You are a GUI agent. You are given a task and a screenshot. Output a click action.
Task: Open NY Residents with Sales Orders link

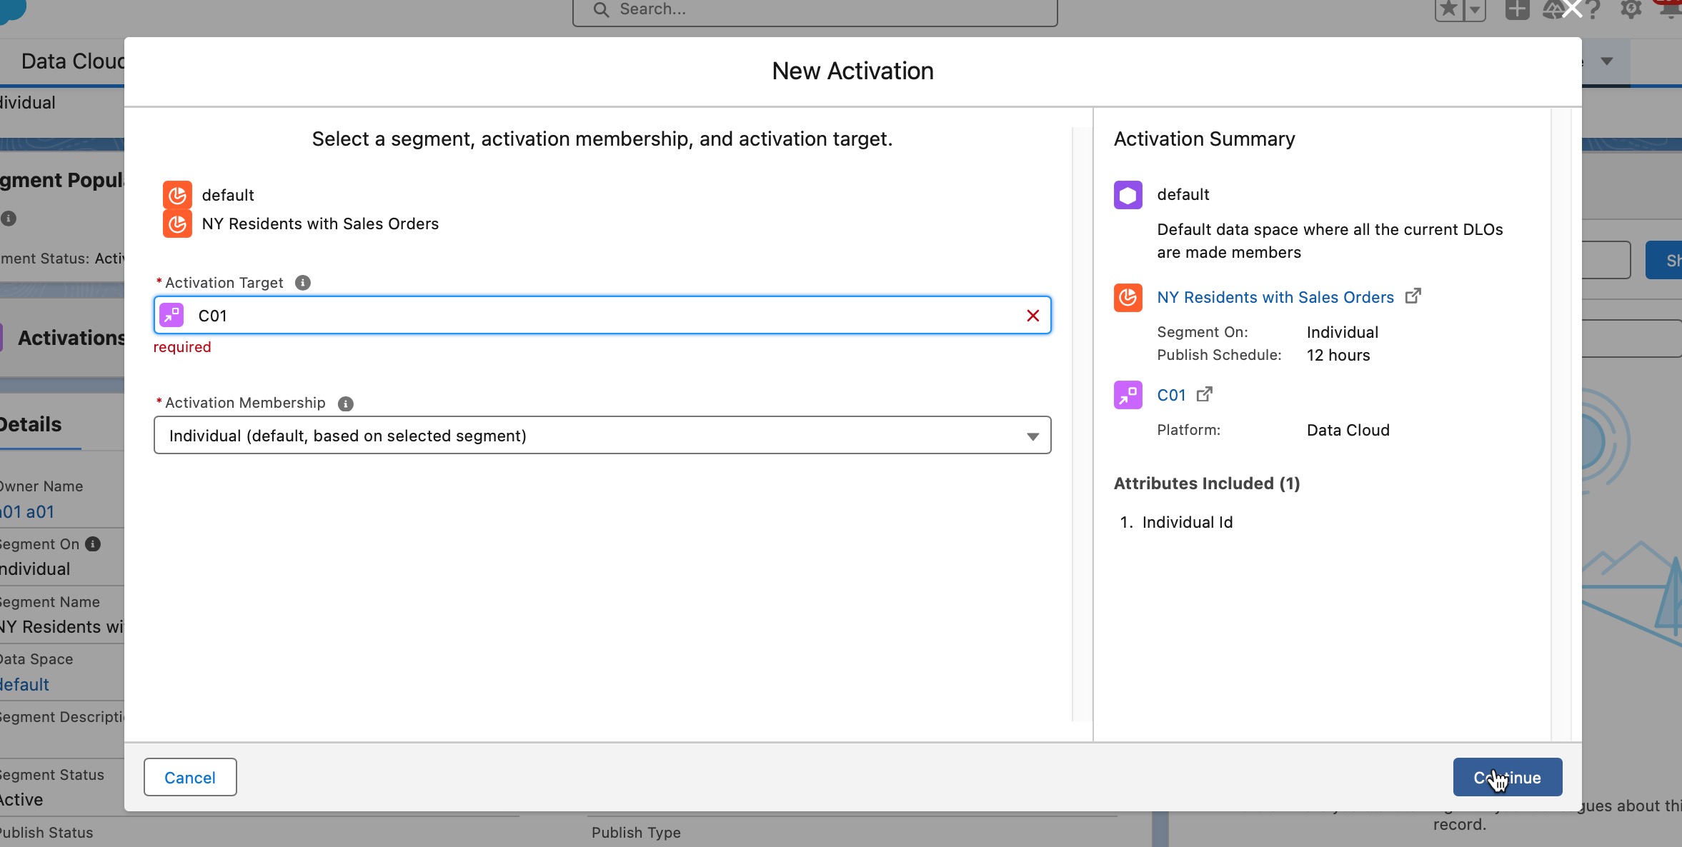point(1275,297)
